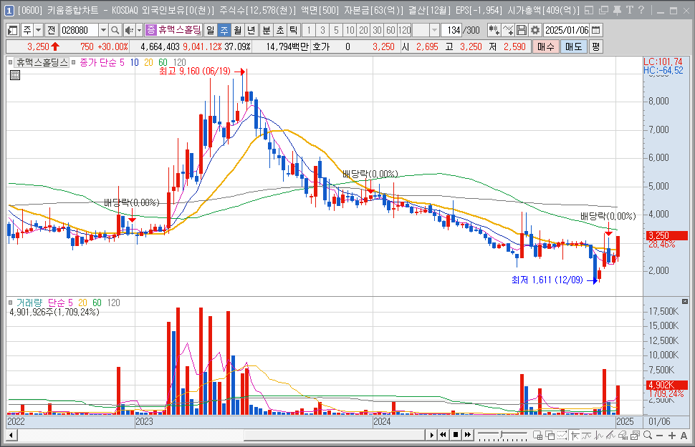Open chart settings gear icon

[535, 30]
